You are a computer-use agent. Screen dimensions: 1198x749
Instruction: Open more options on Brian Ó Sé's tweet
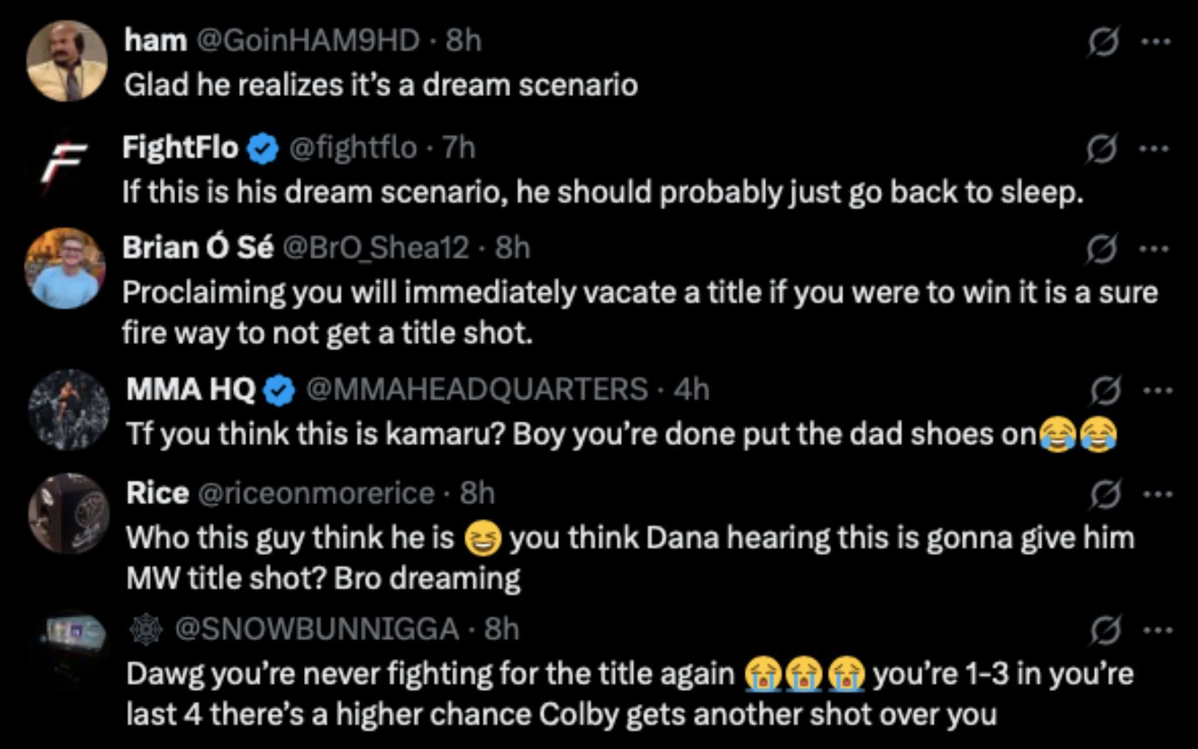click(x=1154, y=249)
